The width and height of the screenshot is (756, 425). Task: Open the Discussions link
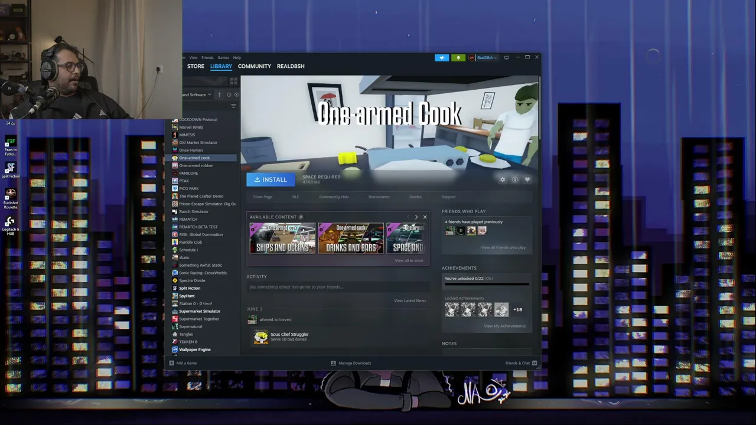[x=379, y=197]
